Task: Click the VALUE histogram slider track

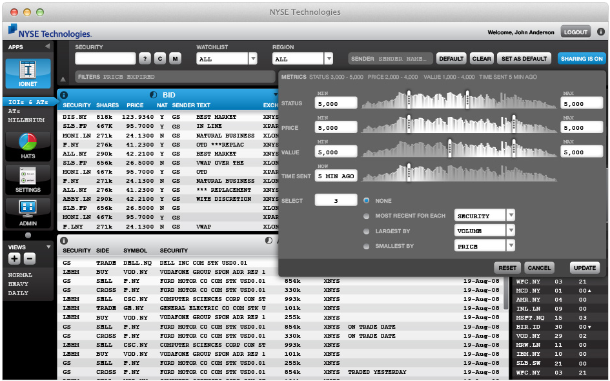Action: coord(460,149)
